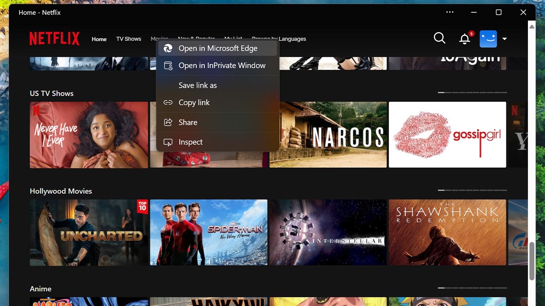Image resolution: width=545 pixels, height=306 pixels.
Task: Select Movies in the navigation bar
Action: tap(159, 39)
